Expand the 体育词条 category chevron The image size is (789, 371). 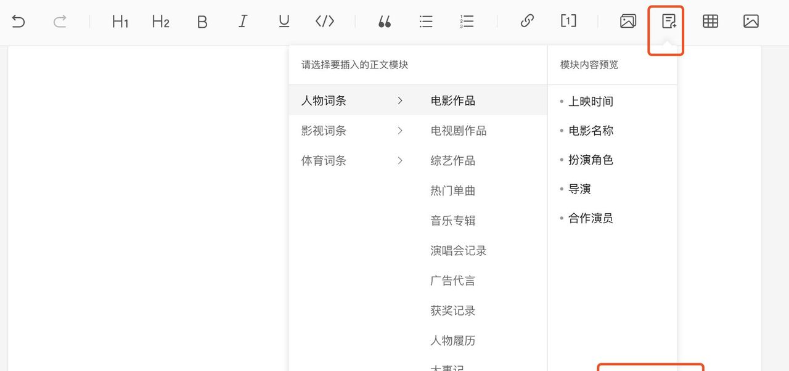point(400,161)
